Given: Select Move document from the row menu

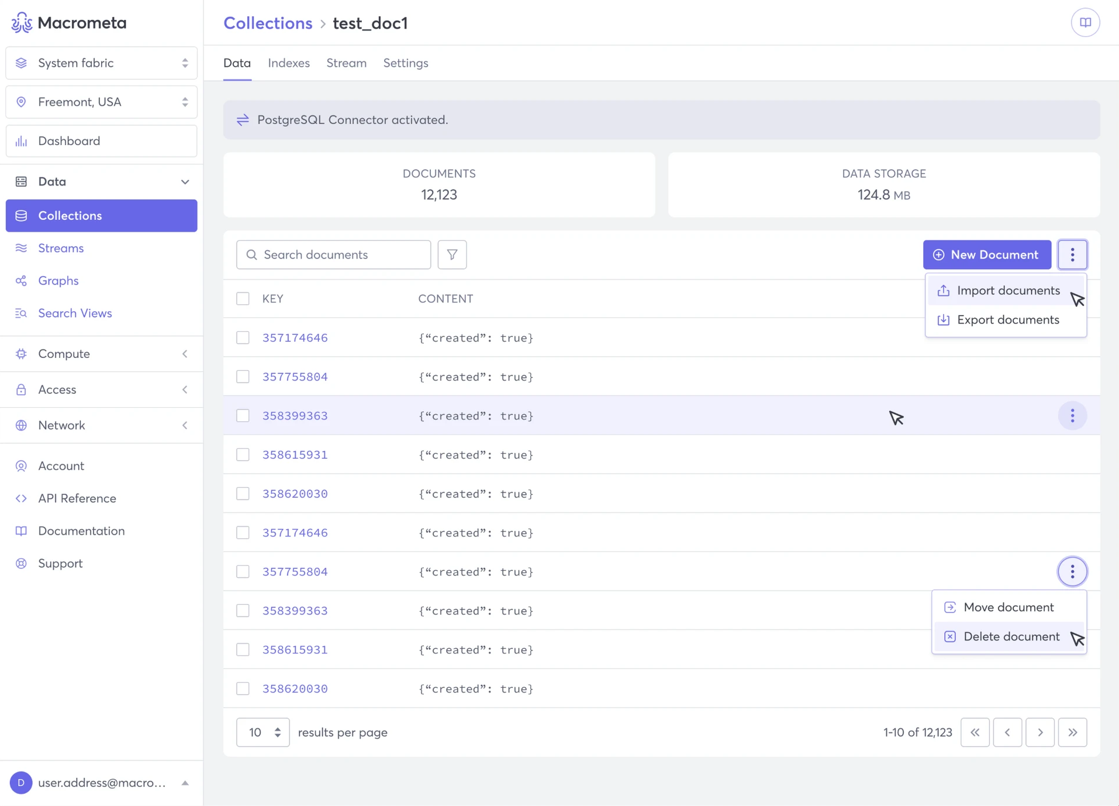Looking at the screenshot, I should point(1009,607).
